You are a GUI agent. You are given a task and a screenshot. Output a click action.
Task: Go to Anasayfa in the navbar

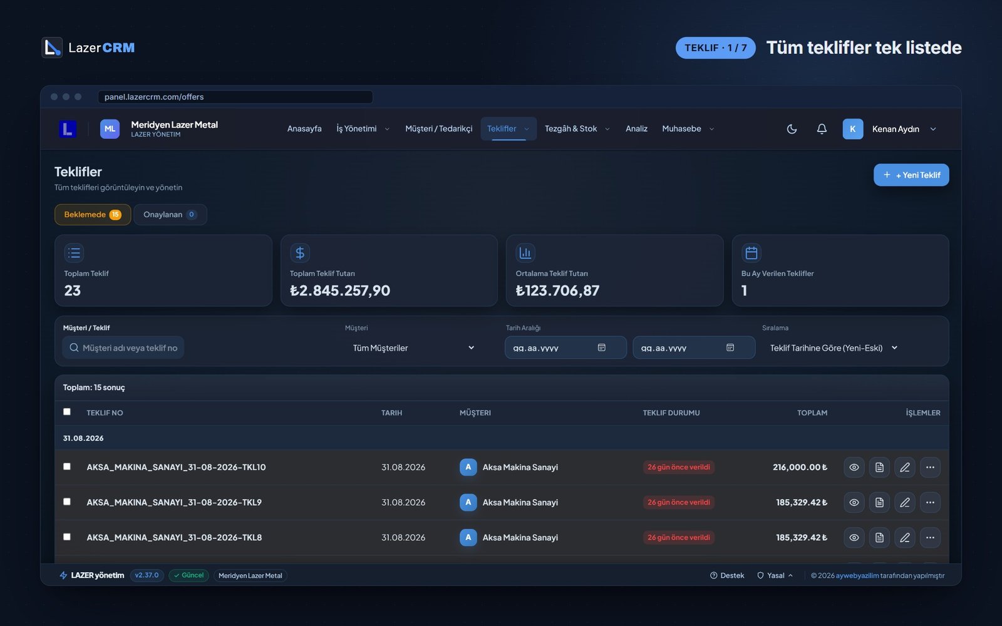tap(304, 129)
